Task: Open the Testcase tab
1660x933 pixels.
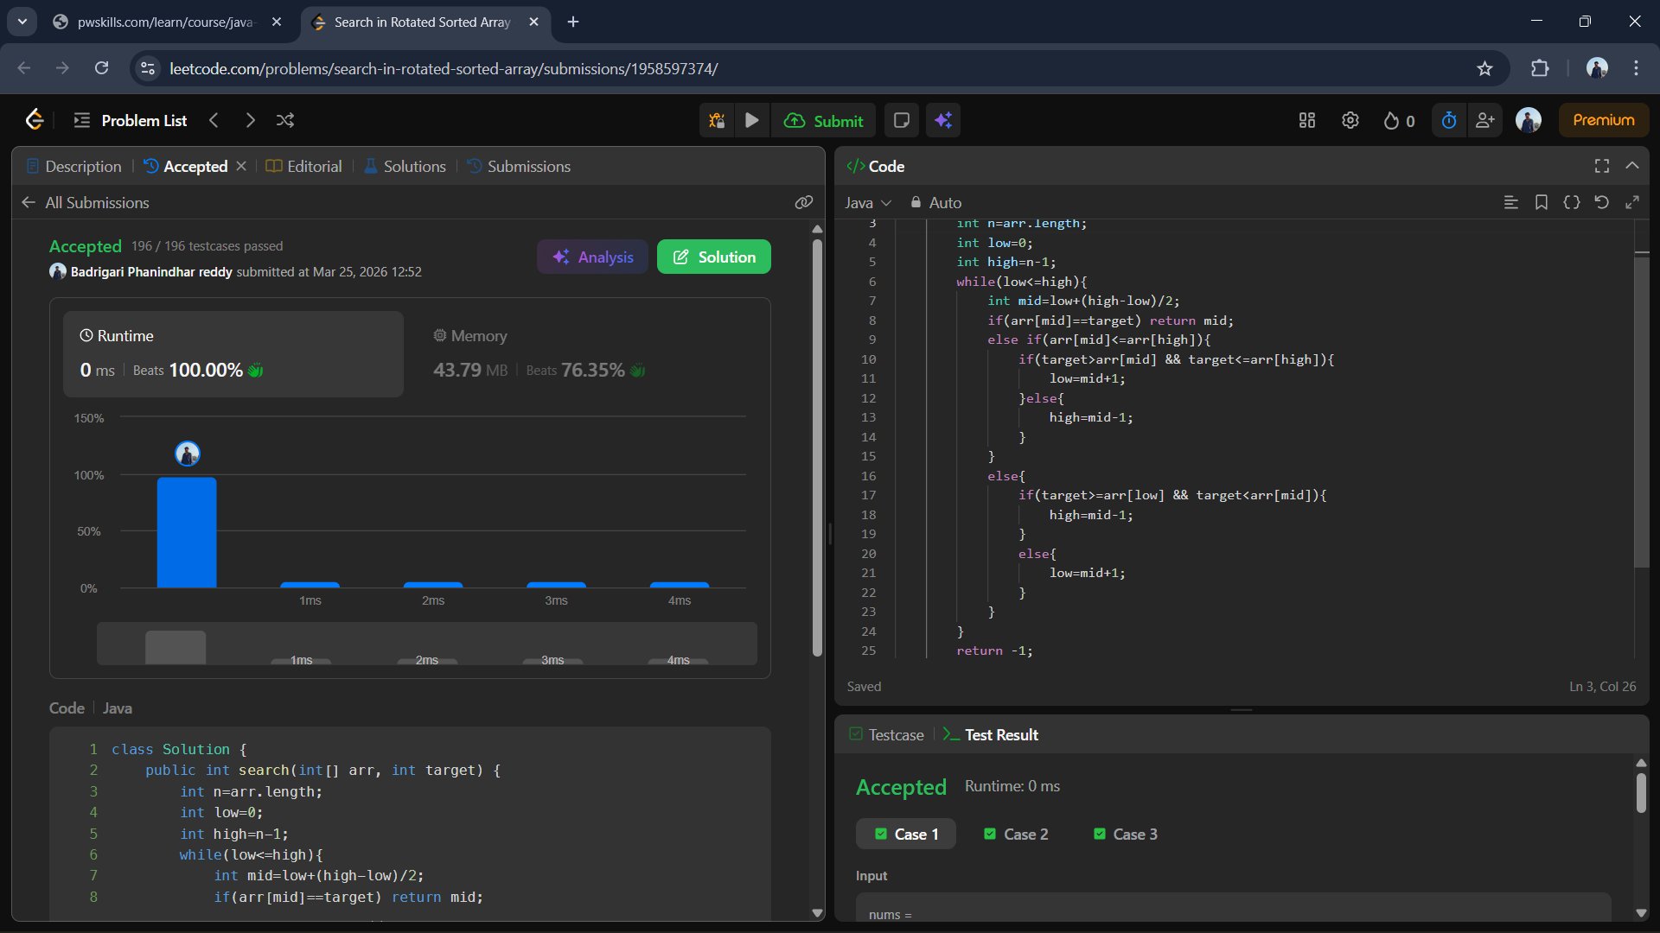Action: point(886,734)
